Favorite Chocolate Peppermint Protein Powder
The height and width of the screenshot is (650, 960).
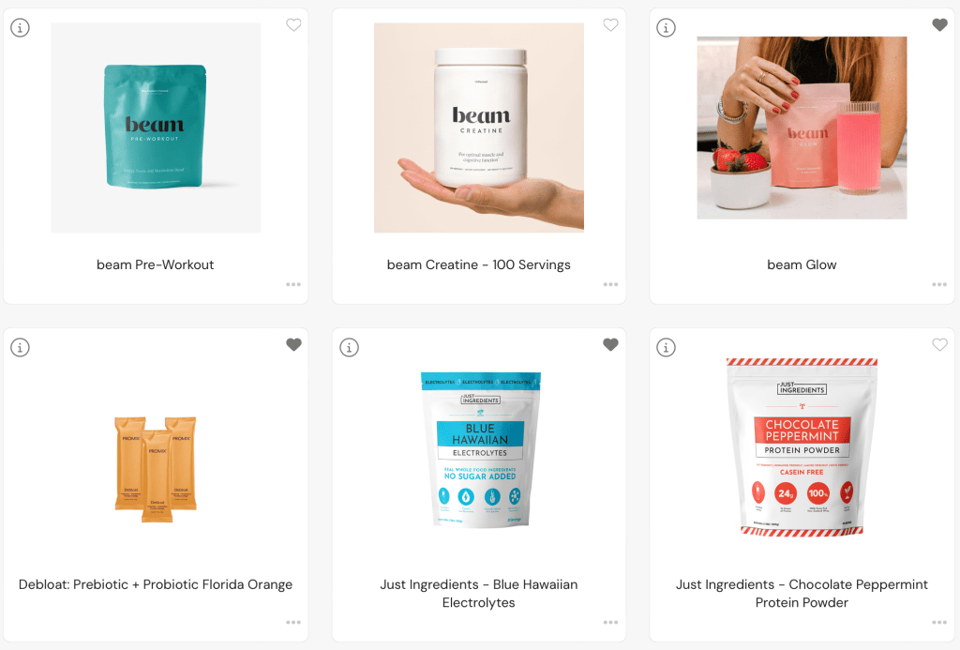(x=939, y=345)
